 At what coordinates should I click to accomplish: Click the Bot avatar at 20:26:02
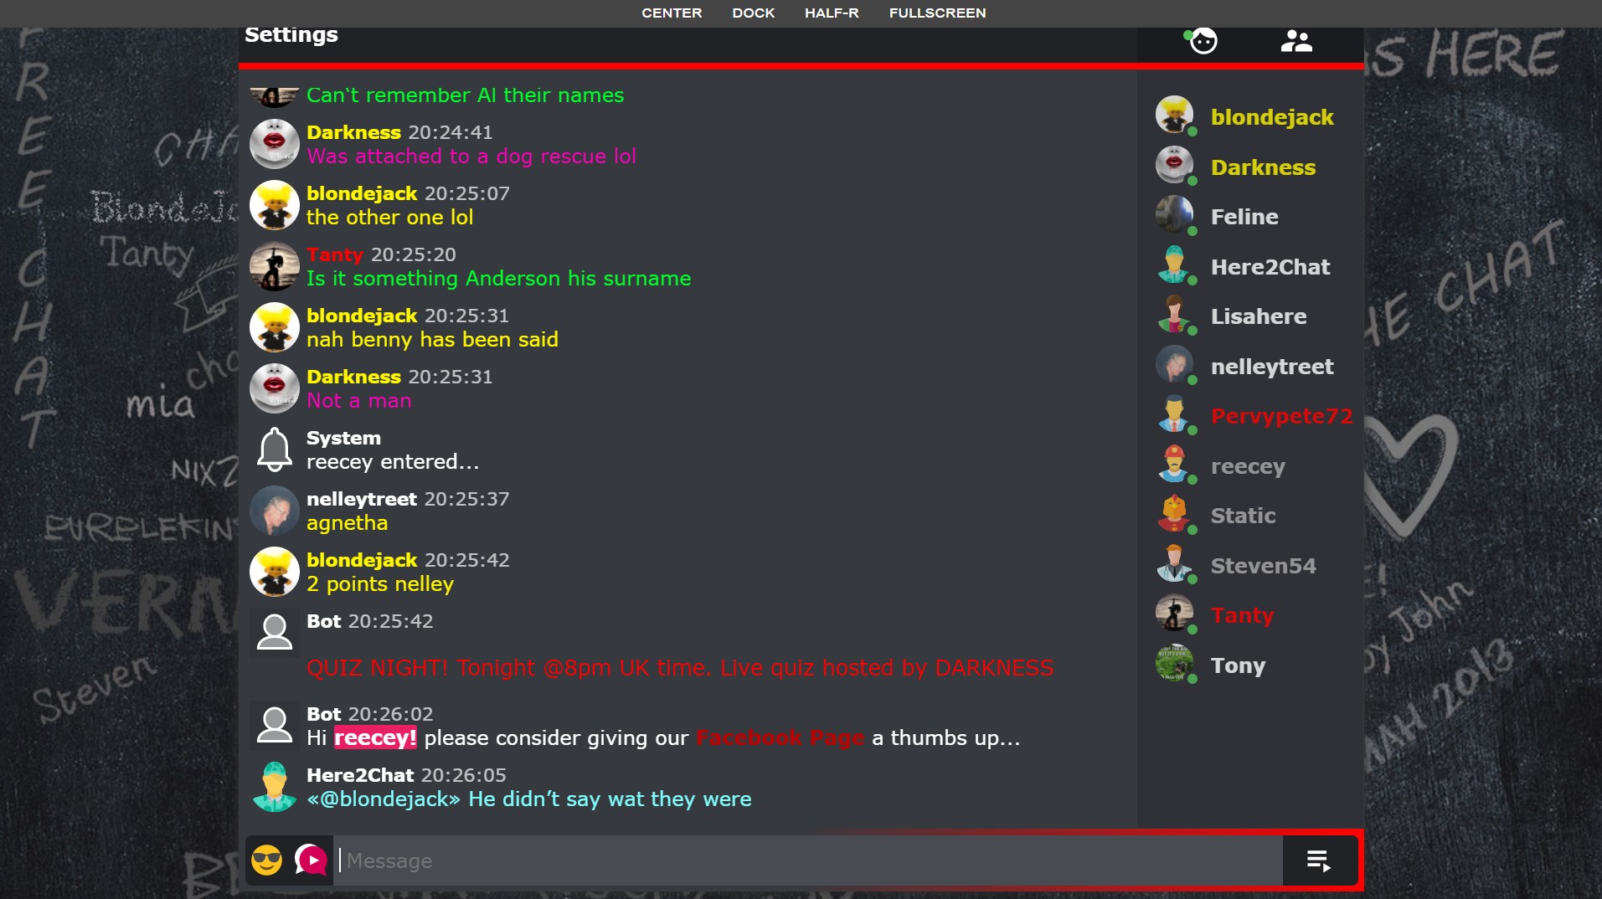tap(274, 725)
